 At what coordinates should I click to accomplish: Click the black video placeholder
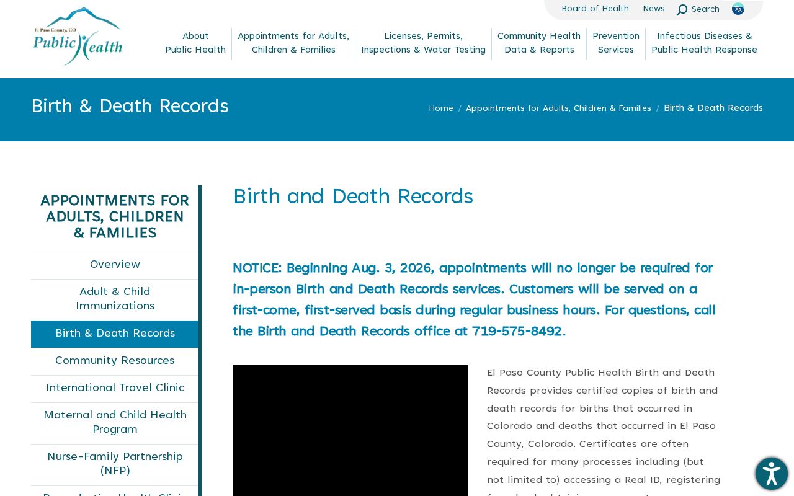(350, 430)
